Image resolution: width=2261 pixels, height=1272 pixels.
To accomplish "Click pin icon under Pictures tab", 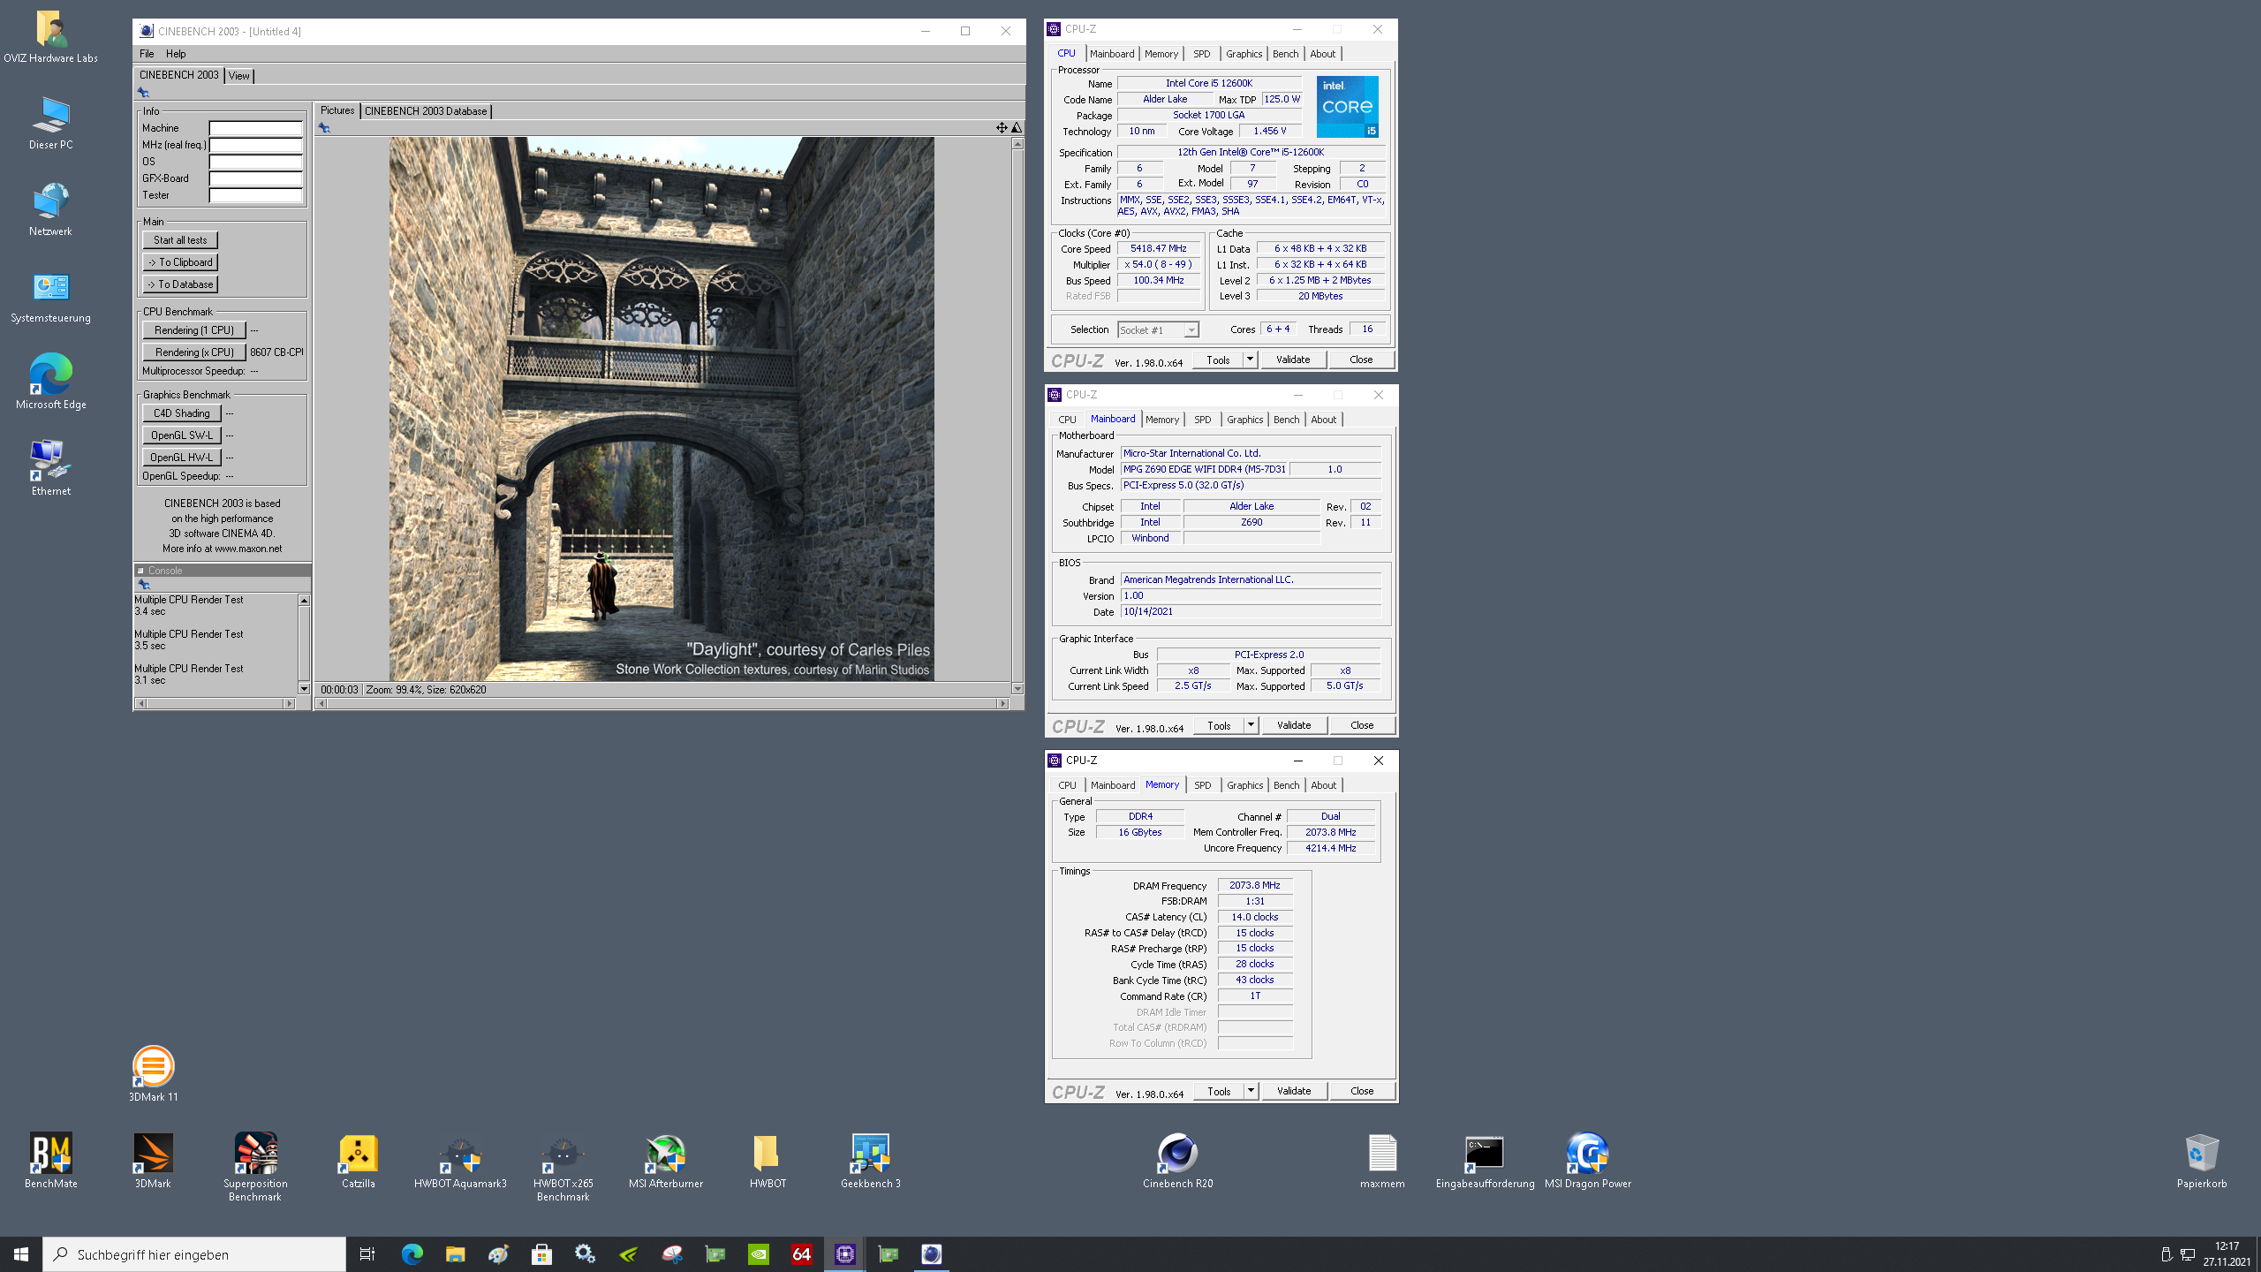I will click(x=324, y=128).
